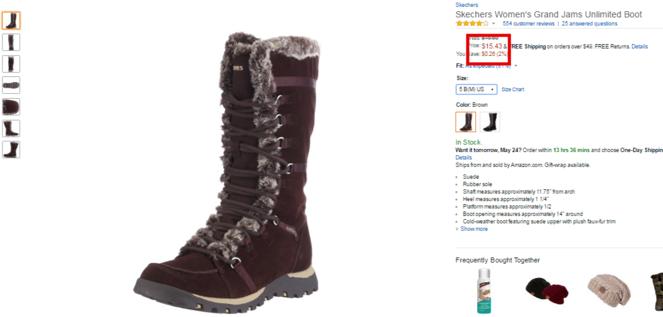This screenshot has width=663, height=317.
Task: View the second boot thumbnail
Action: 11,42
